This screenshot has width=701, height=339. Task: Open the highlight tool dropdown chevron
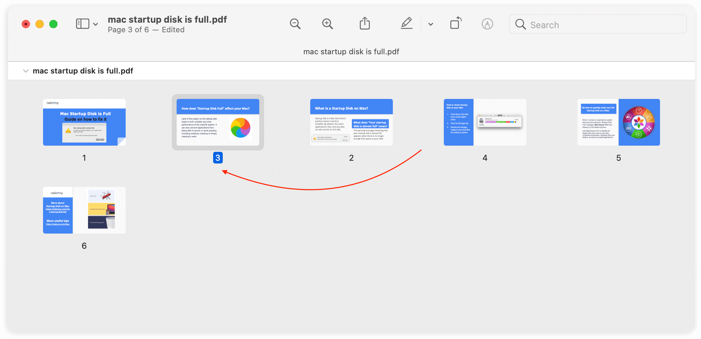(430, 24)
